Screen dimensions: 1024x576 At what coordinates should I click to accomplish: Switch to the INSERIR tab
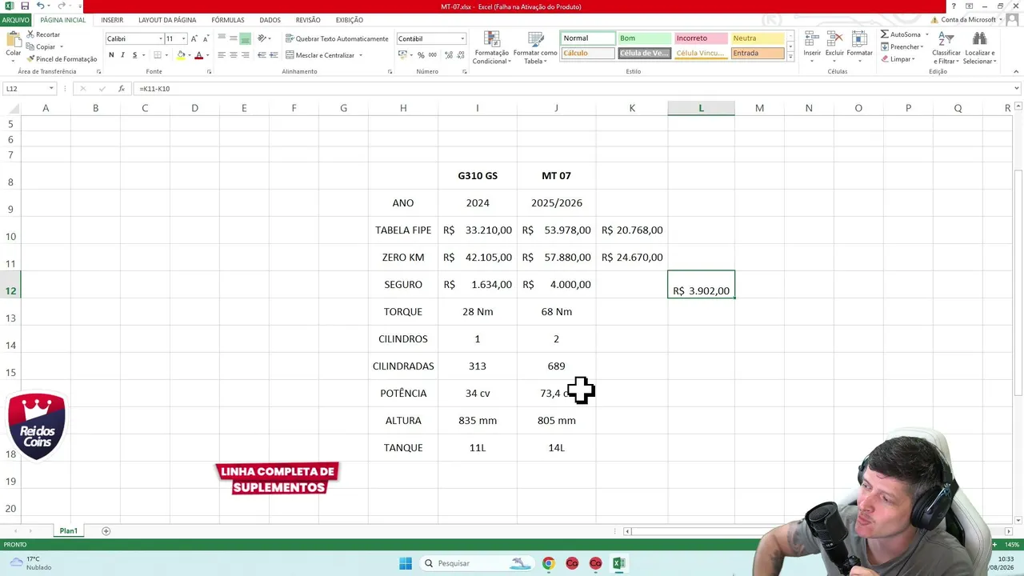pos(112,20)
